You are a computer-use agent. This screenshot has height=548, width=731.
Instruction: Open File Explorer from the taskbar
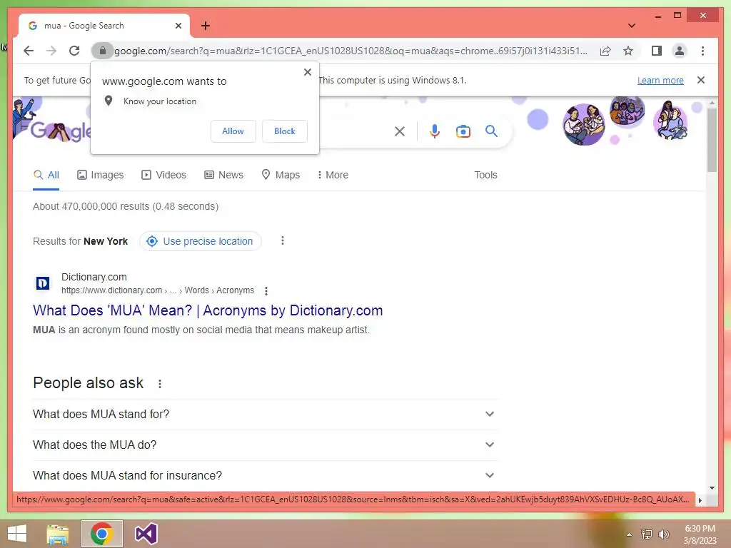(x=58, y=534)
